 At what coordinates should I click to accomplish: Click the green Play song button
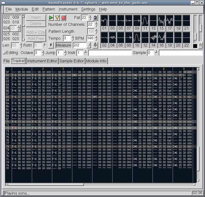tap(51, 17)
